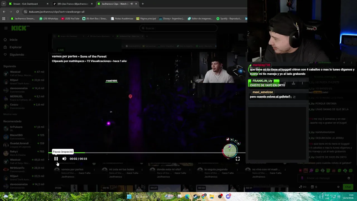Image resolution: width=357 pixels, height=201 pixels.
Task: Open chat settings gear icon
Action: [x=338, y=187]
